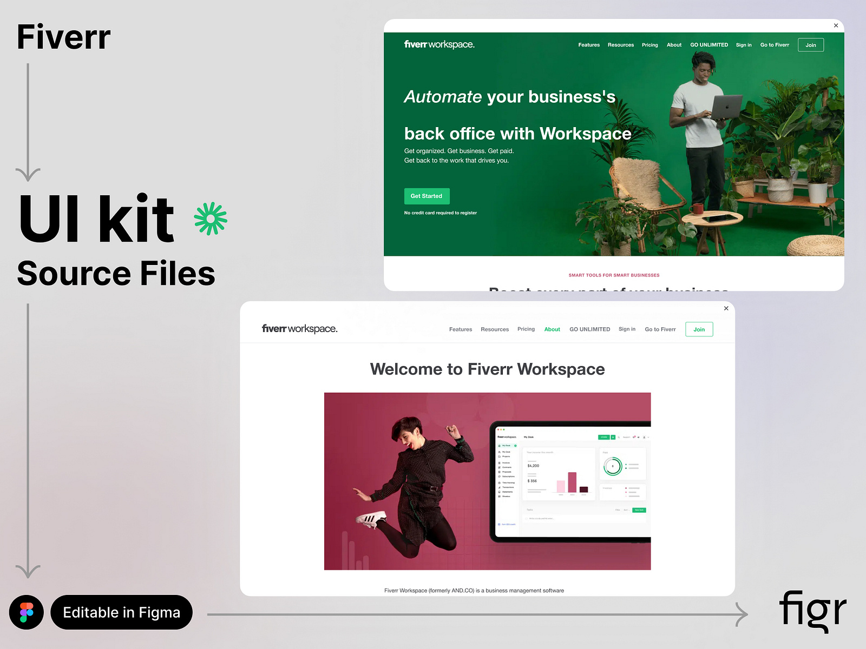Viewport: 866px width, 649px height.
Task: Click 'No credit card required to register' text
Action: point(441,213)
